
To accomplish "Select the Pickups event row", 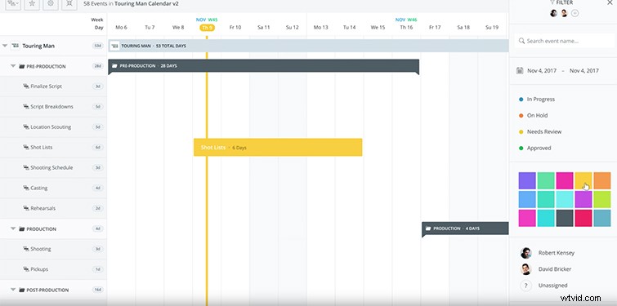I will (x=53, y=269).
